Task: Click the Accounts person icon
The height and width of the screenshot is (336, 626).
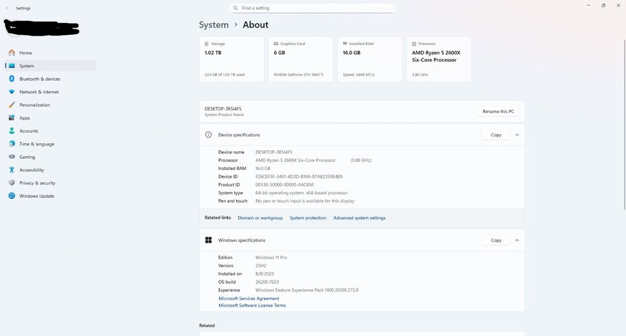Action: 12,131
